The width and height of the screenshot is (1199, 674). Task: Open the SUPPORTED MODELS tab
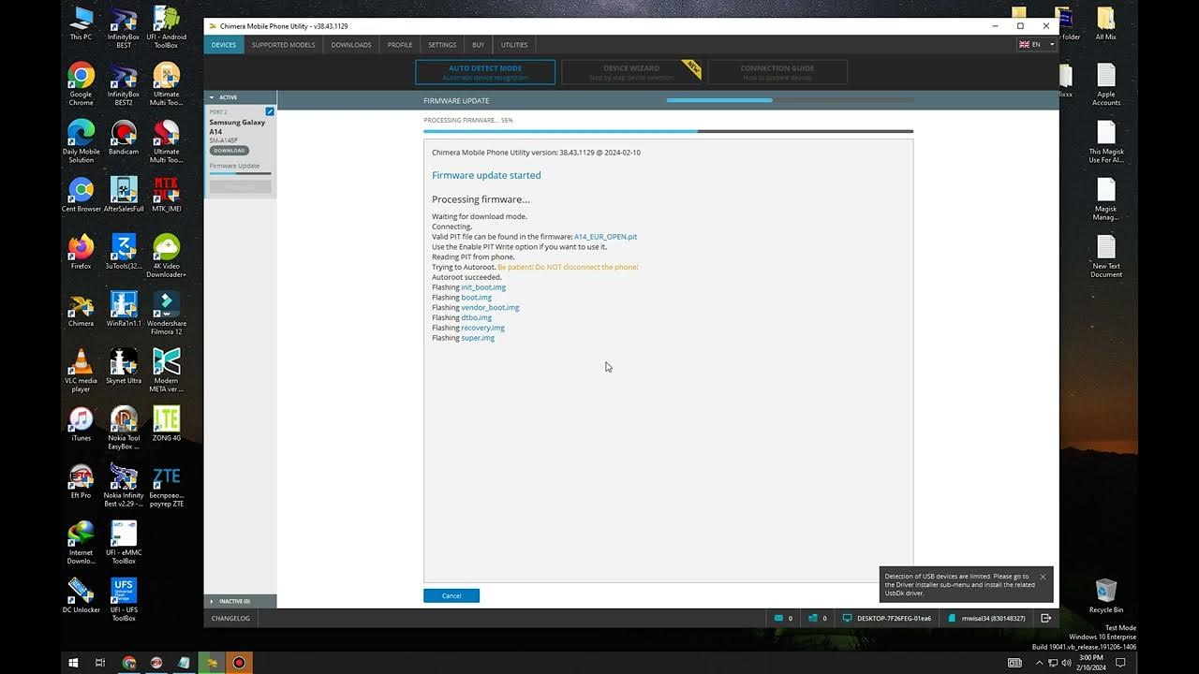pos(284,45)
